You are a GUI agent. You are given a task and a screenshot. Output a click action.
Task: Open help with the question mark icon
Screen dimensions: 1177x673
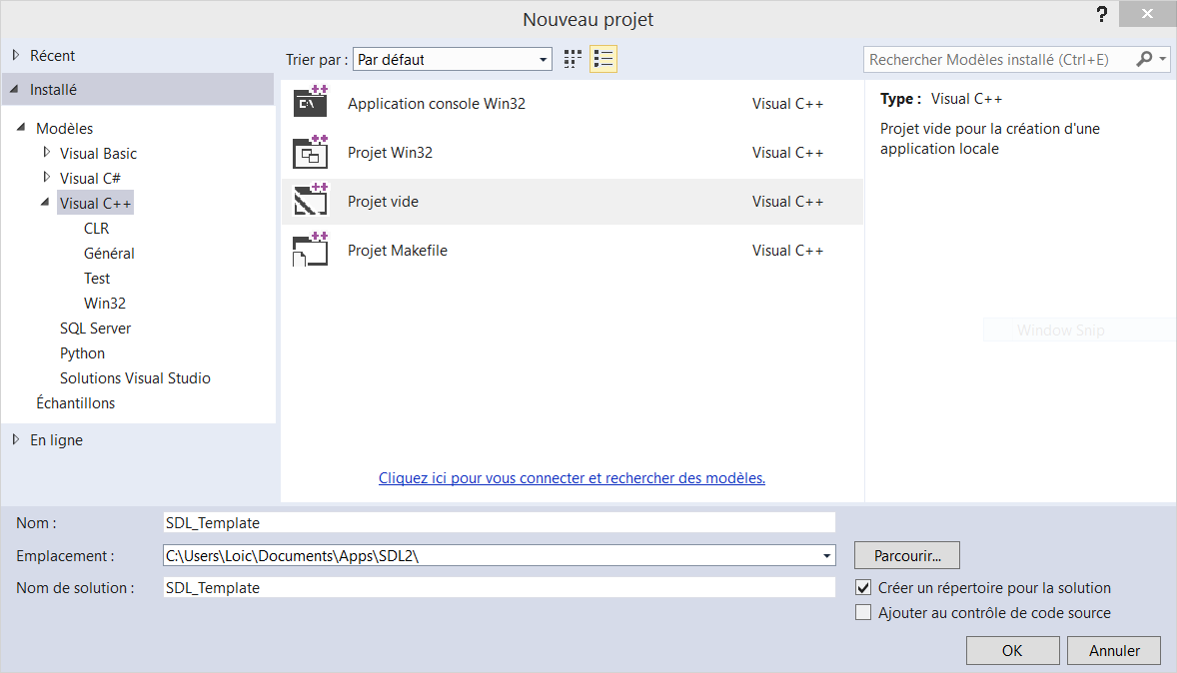(x=1102, y=15)
